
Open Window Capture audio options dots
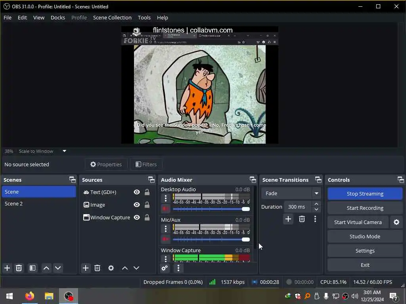(x=166, y=258)
